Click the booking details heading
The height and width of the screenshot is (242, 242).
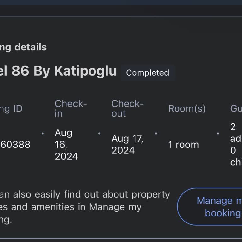23,47
